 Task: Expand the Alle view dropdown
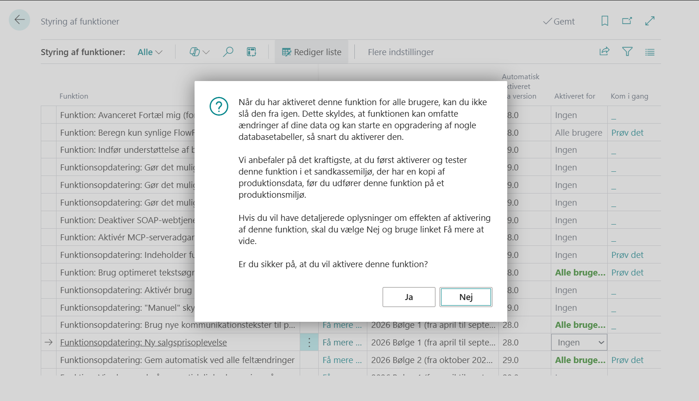tap(150, 52)
